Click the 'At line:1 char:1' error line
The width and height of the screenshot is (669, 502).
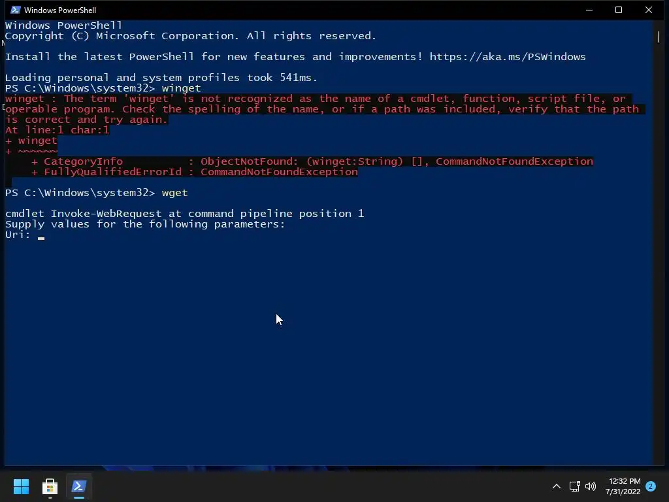(57, 130)
